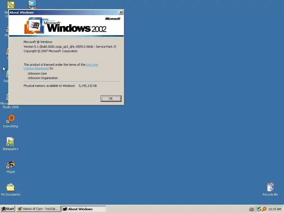
Task: Click the 'Unknown User' text
Action: pyautogui.click(x=37, y=73)
